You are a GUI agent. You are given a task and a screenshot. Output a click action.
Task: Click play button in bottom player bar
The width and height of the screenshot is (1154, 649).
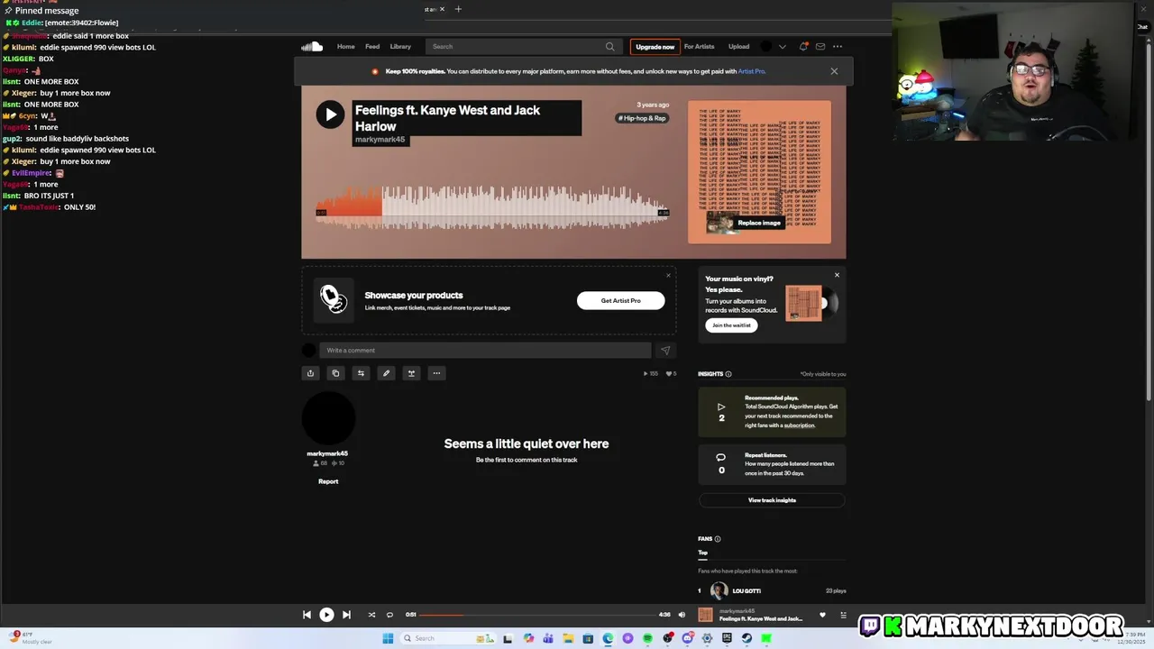tap(326, 615)
